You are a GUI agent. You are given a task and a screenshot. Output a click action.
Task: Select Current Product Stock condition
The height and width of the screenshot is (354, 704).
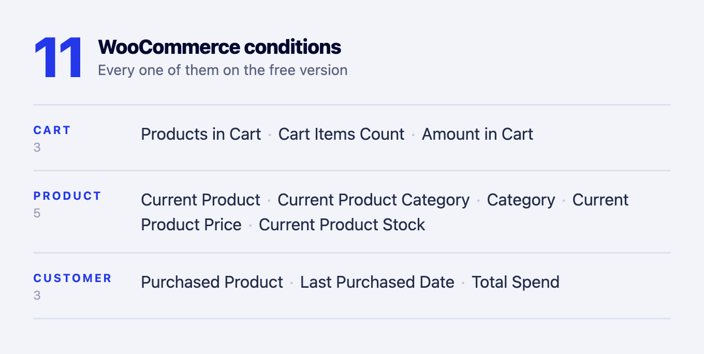(342, 225)
